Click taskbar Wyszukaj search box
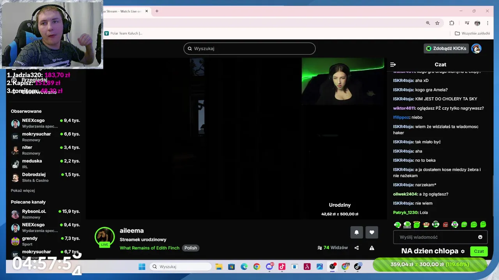Screen dimensions: 499x280 point(180,267)
